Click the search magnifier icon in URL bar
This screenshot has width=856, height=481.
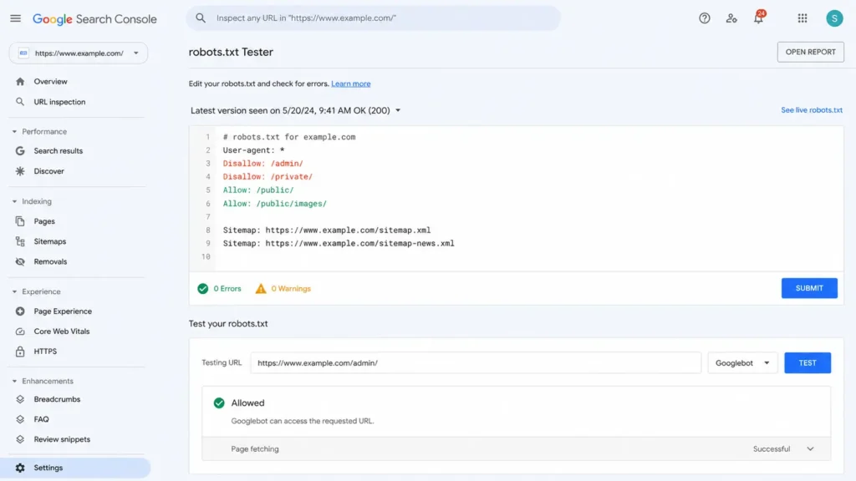(x=201, y=18)
